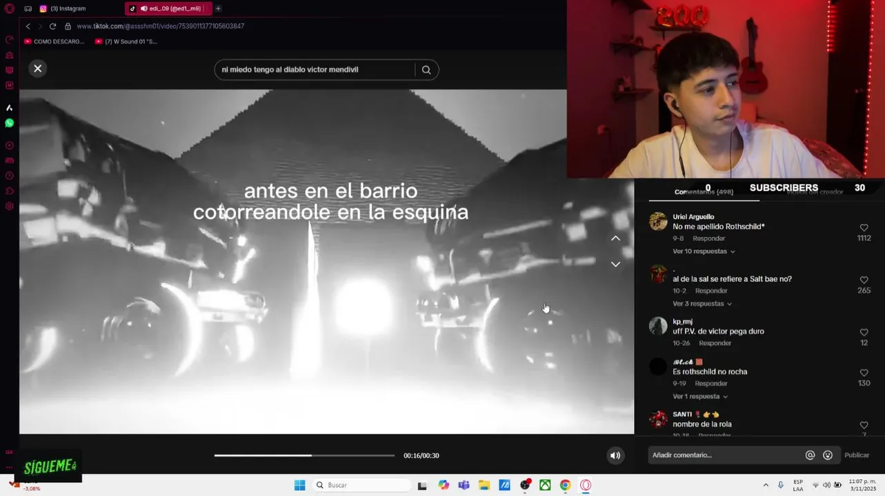This screenshot has height=496, width=885.
Task: Open the Aria AI sidebar icon
Action: tap(10, 108)
